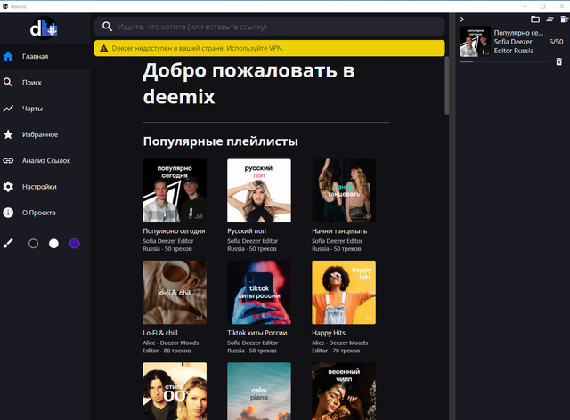Open the Lo-Fi & chill title link
This screenshot has width=570, height=420.
click(x=160, y=333)
